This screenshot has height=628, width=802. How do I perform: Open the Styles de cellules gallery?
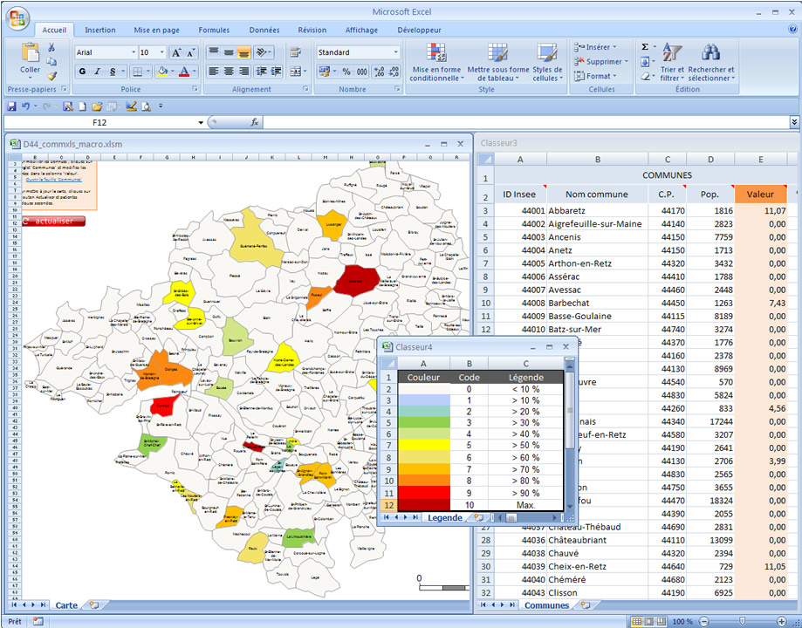point(547,62)
